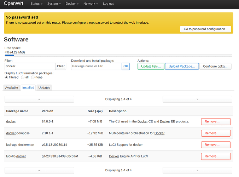Focus the Package name or URL field
The width and height of the screenshot is (239, 177).
[96, 67]
